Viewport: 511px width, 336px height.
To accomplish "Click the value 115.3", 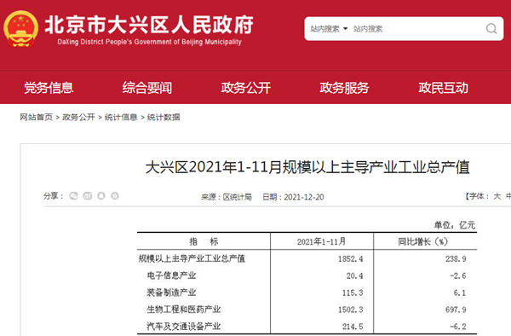I will [353, 293].
